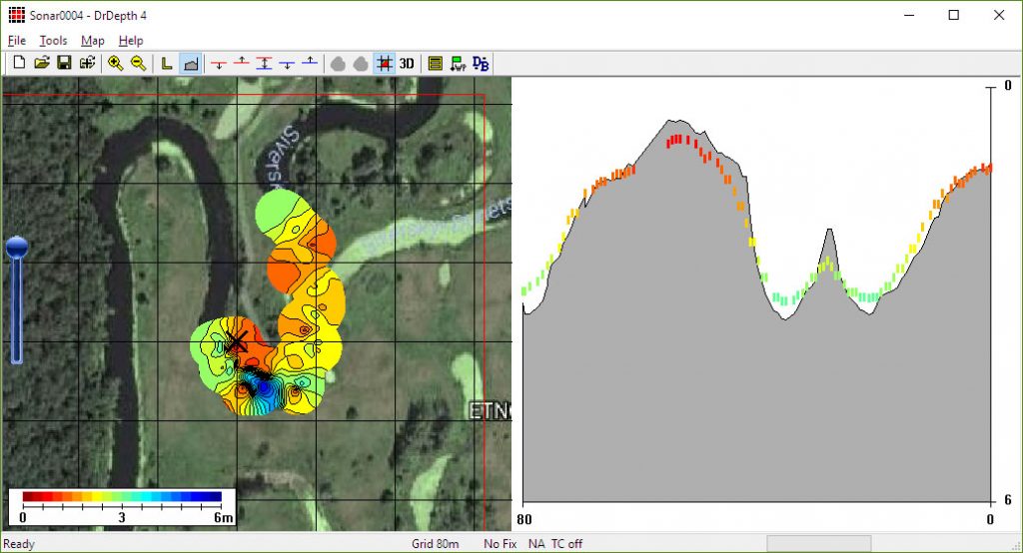Open the Tools menu
This screenshot has width=1023, height=553.
[x=53, y=41]
